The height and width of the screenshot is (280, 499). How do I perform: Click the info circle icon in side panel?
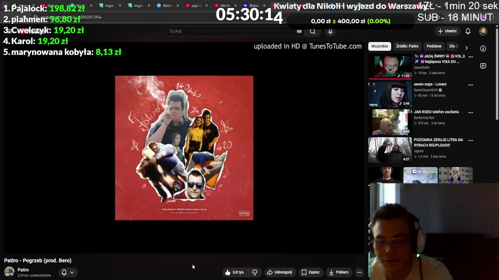coord(483,49)
